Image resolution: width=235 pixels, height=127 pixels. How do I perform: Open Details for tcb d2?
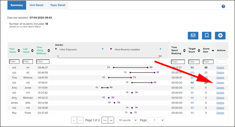(220, 73)
